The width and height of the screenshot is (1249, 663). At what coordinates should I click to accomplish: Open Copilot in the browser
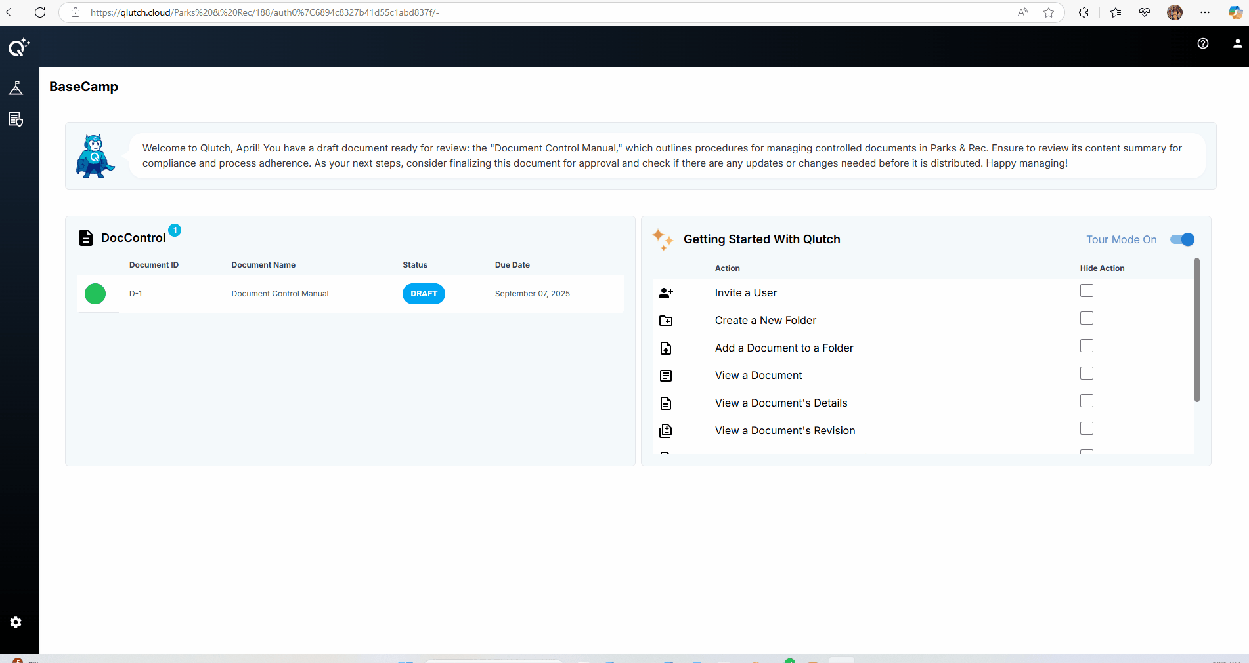tap(1235, 12)
